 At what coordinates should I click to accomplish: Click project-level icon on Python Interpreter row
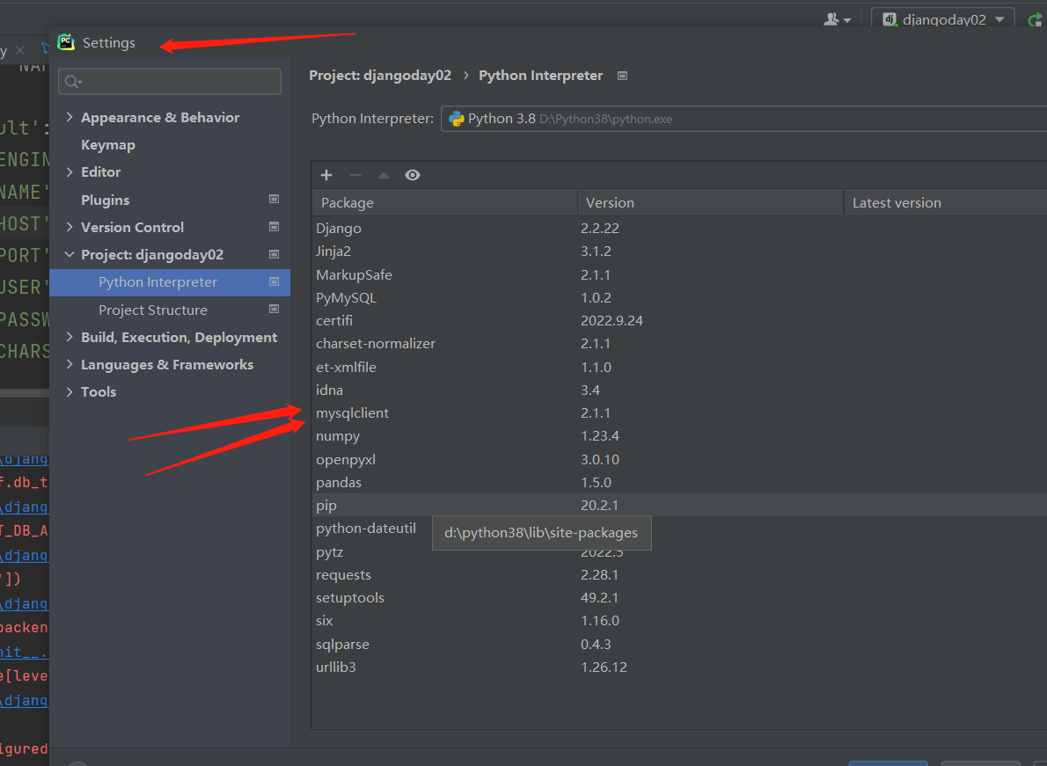pos(274,281)
